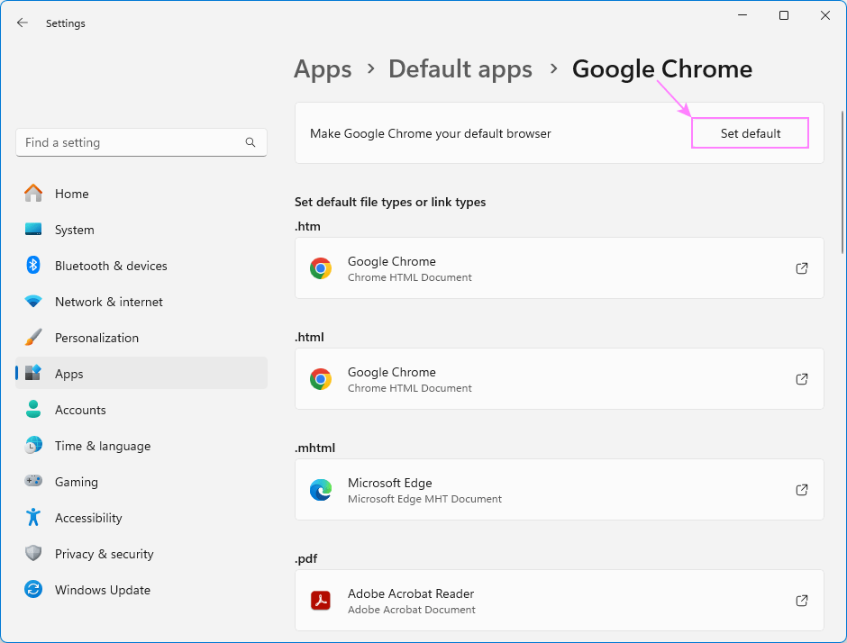
Task: Change the .html default Google Chrome entry
Action: (x=559, y=378)
